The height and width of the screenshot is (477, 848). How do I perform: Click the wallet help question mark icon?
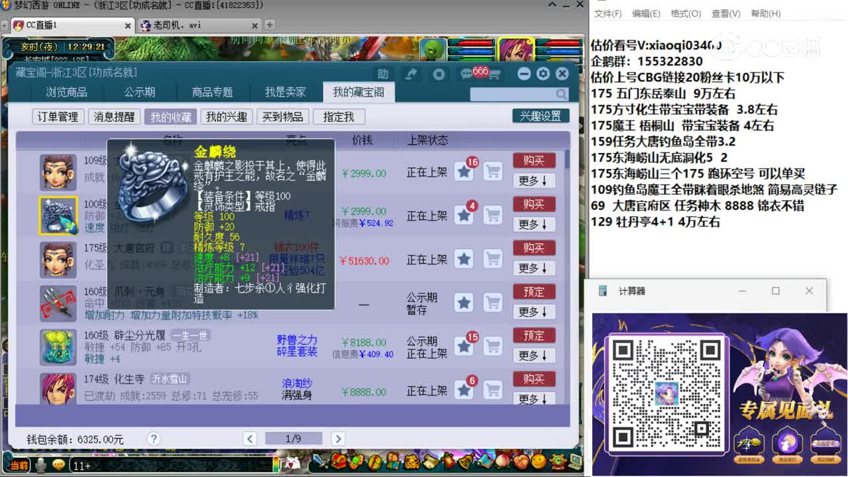[154, 439]
